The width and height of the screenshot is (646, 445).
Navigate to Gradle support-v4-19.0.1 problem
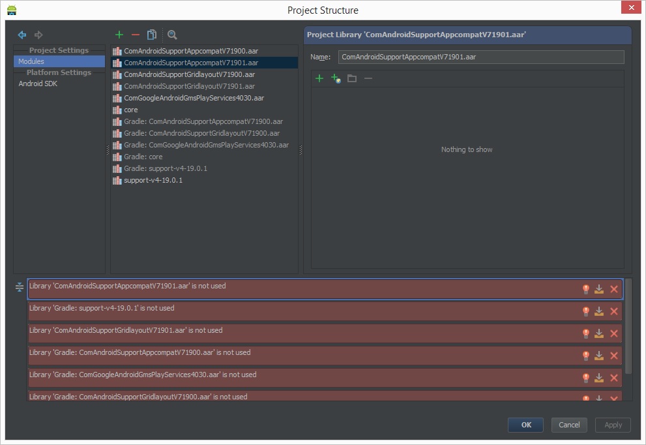tap(599, 311)
